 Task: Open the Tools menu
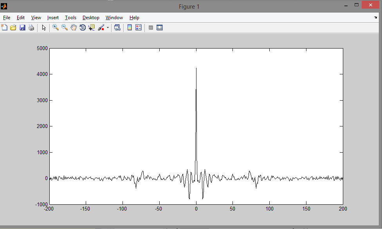(x=71, y=18)
